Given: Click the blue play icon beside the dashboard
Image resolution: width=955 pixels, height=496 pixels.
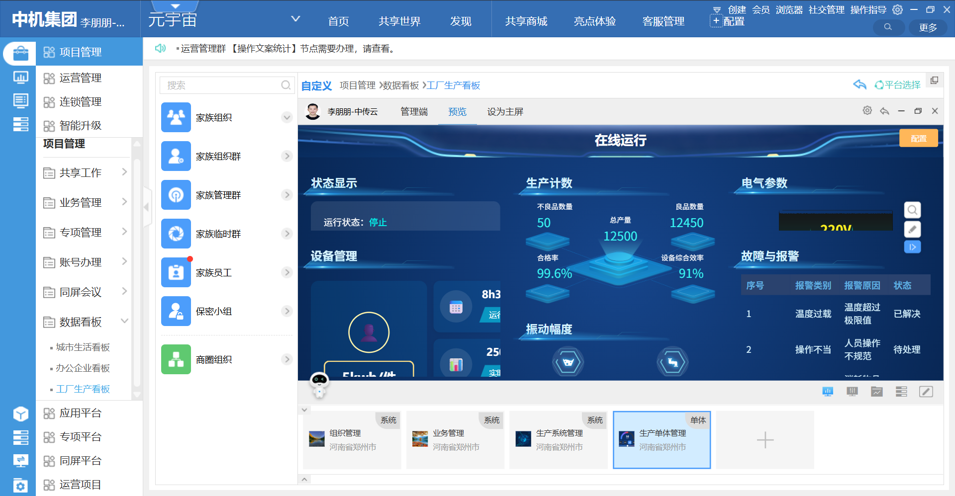Looking at the screenshot, I should tap(912, 247).
